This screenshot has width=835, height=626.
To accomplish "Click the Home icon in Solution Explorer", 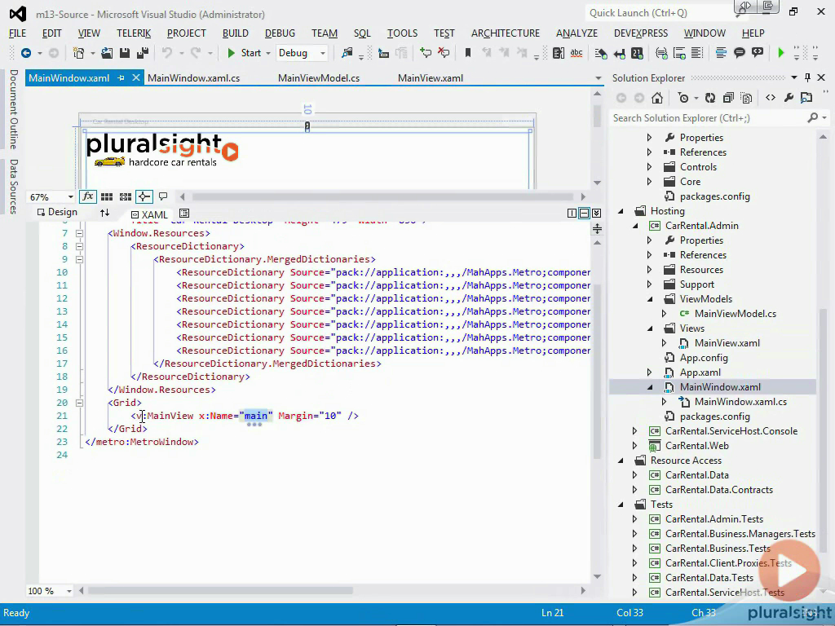I will click(x=657, y=98).
